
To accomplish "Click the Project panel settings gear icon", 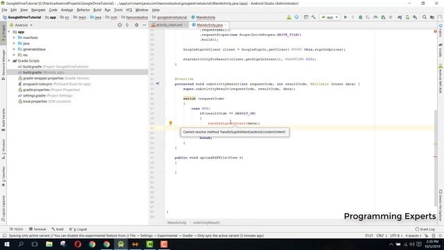I will point(137,25).
